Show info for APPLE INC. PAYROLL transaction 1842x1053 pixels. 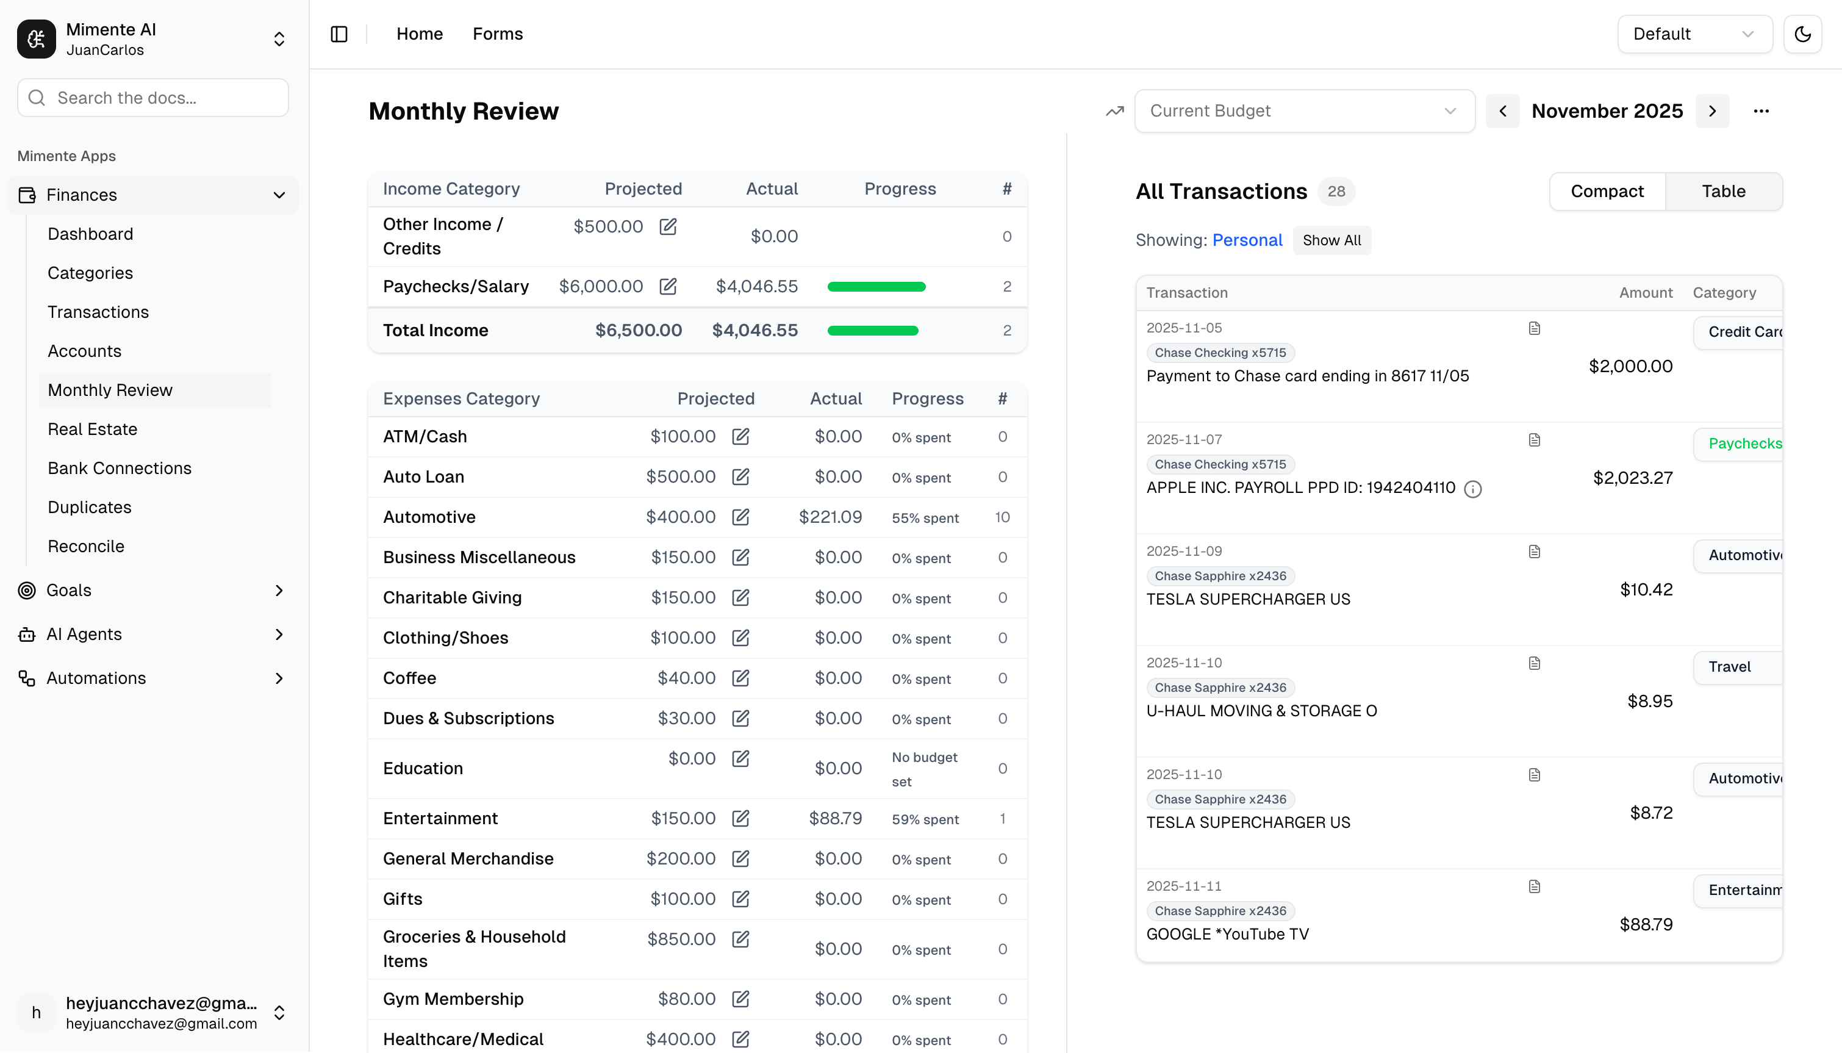[x=1472, y=490]
